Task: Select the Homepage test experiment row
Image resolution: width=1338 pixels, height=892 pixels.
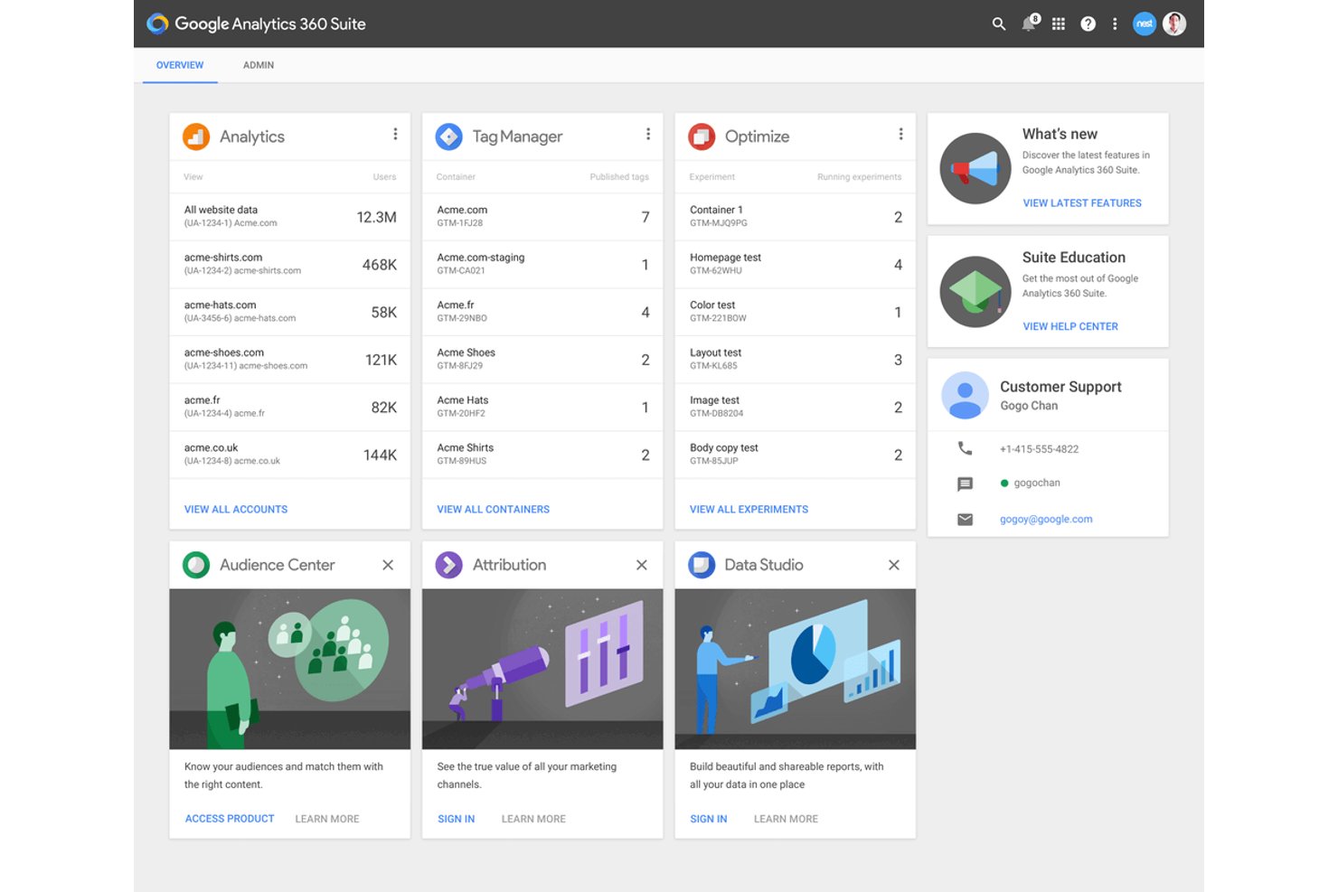Action: click(x=796, y=265)
